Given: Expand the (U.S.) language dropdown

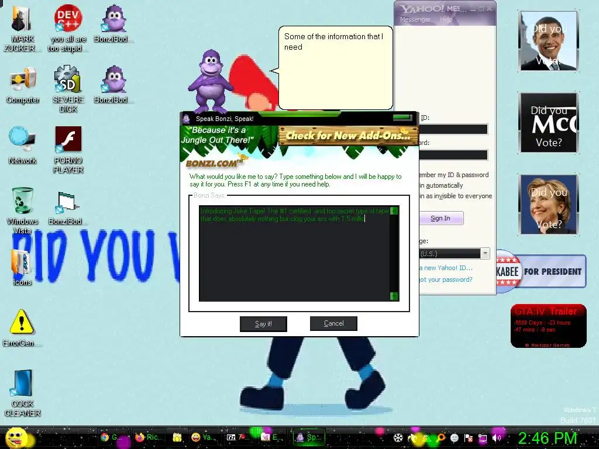Looking at the screenshot, I should 485,253.
